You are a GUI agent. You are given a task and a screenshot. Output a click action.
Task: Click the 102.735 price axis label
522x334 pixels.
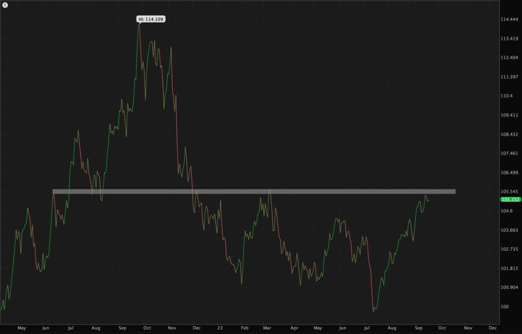click(509, 249)
